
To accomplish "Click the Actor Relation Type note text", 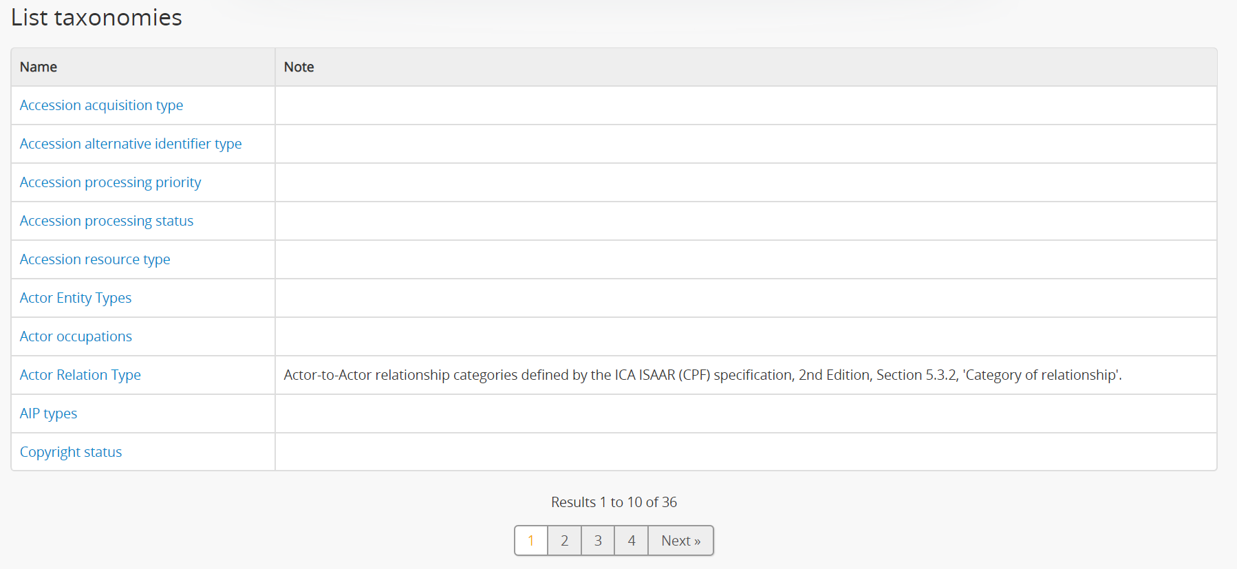I will coord(702,375).
